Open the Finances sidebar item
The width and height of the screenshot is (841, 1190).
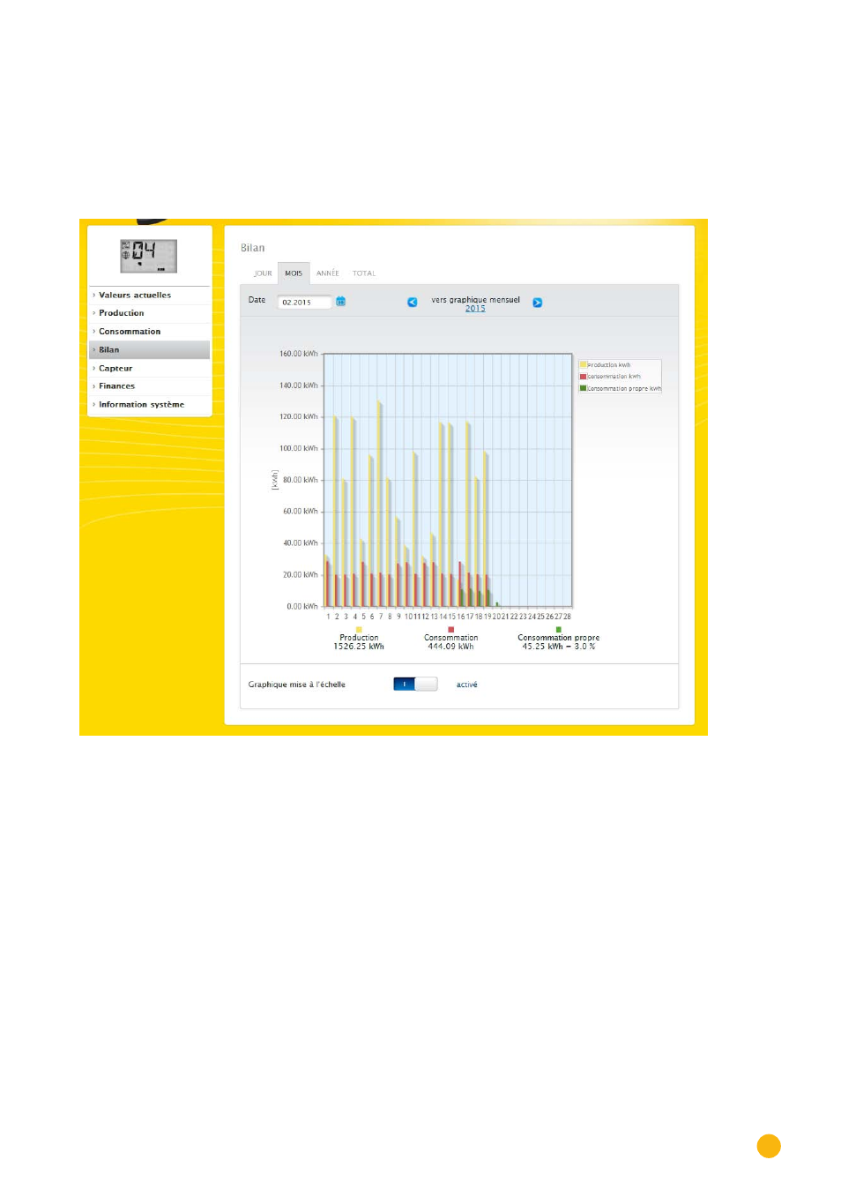(x=117, y=386)
